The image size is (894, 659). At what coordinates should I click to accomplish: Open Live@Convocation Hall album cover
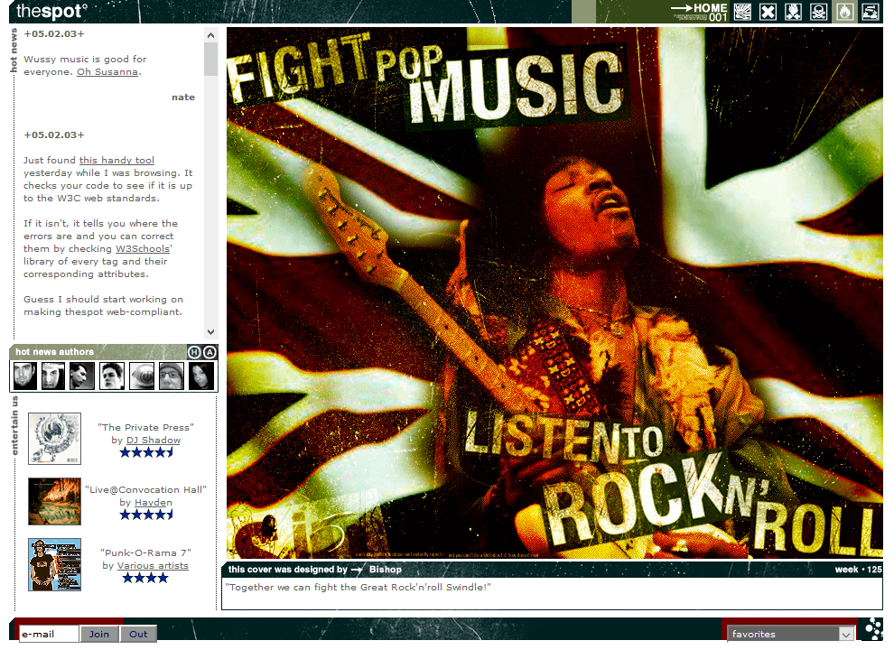click(54, 501)
